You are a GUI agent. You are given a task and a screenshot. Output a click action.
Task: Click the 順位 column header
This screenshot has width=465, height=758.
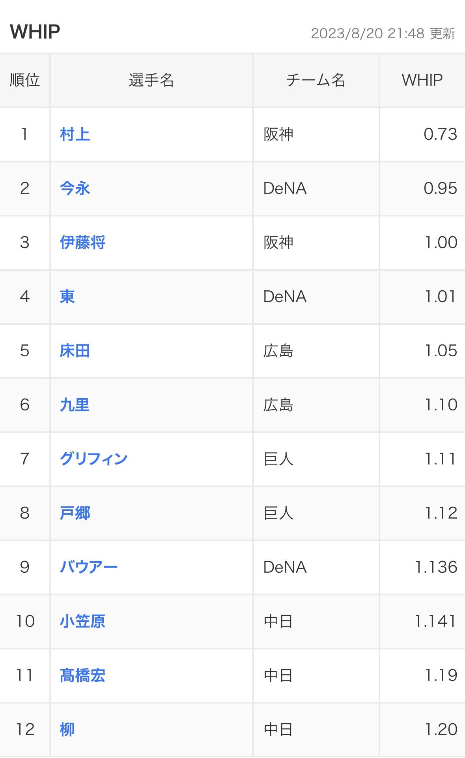[25, 80]
